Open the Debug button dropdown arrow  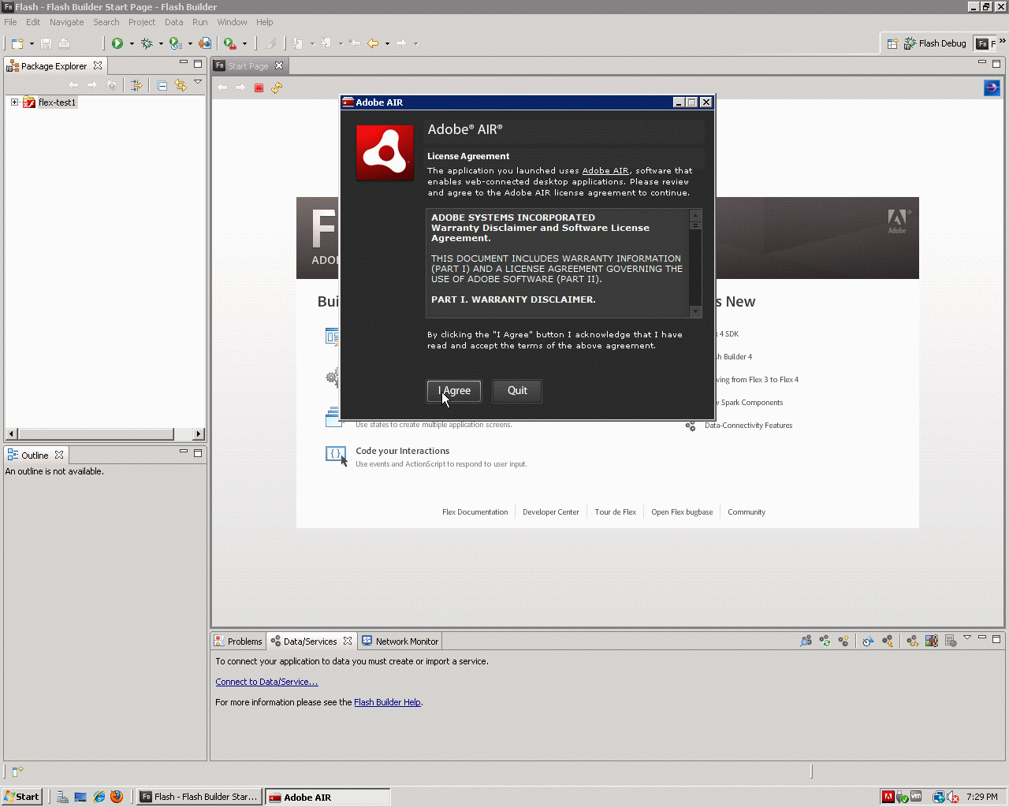[x=161, y=43]
